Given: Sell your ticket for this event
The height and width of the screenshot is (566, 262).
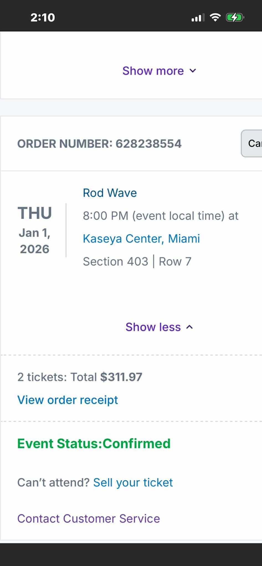Looking at the screenshot, I should click(133, 482).
